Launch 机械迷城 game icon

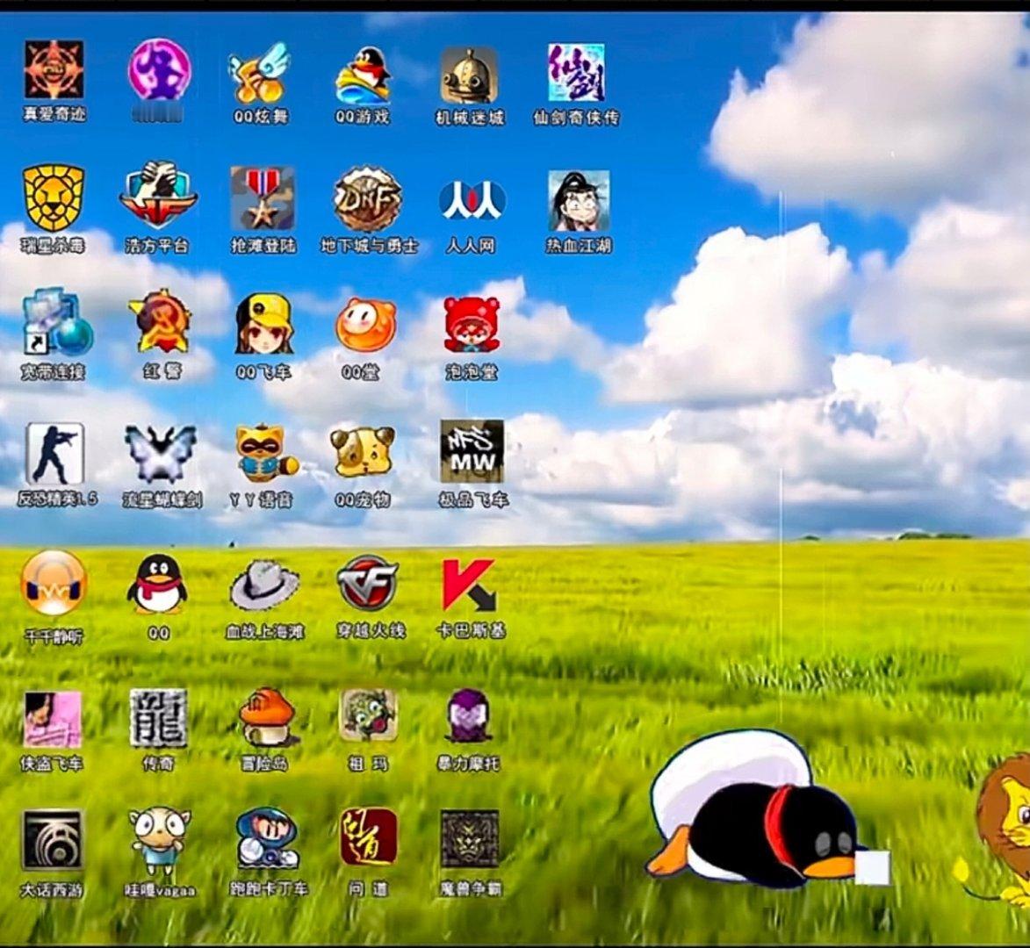pos(469,75)
